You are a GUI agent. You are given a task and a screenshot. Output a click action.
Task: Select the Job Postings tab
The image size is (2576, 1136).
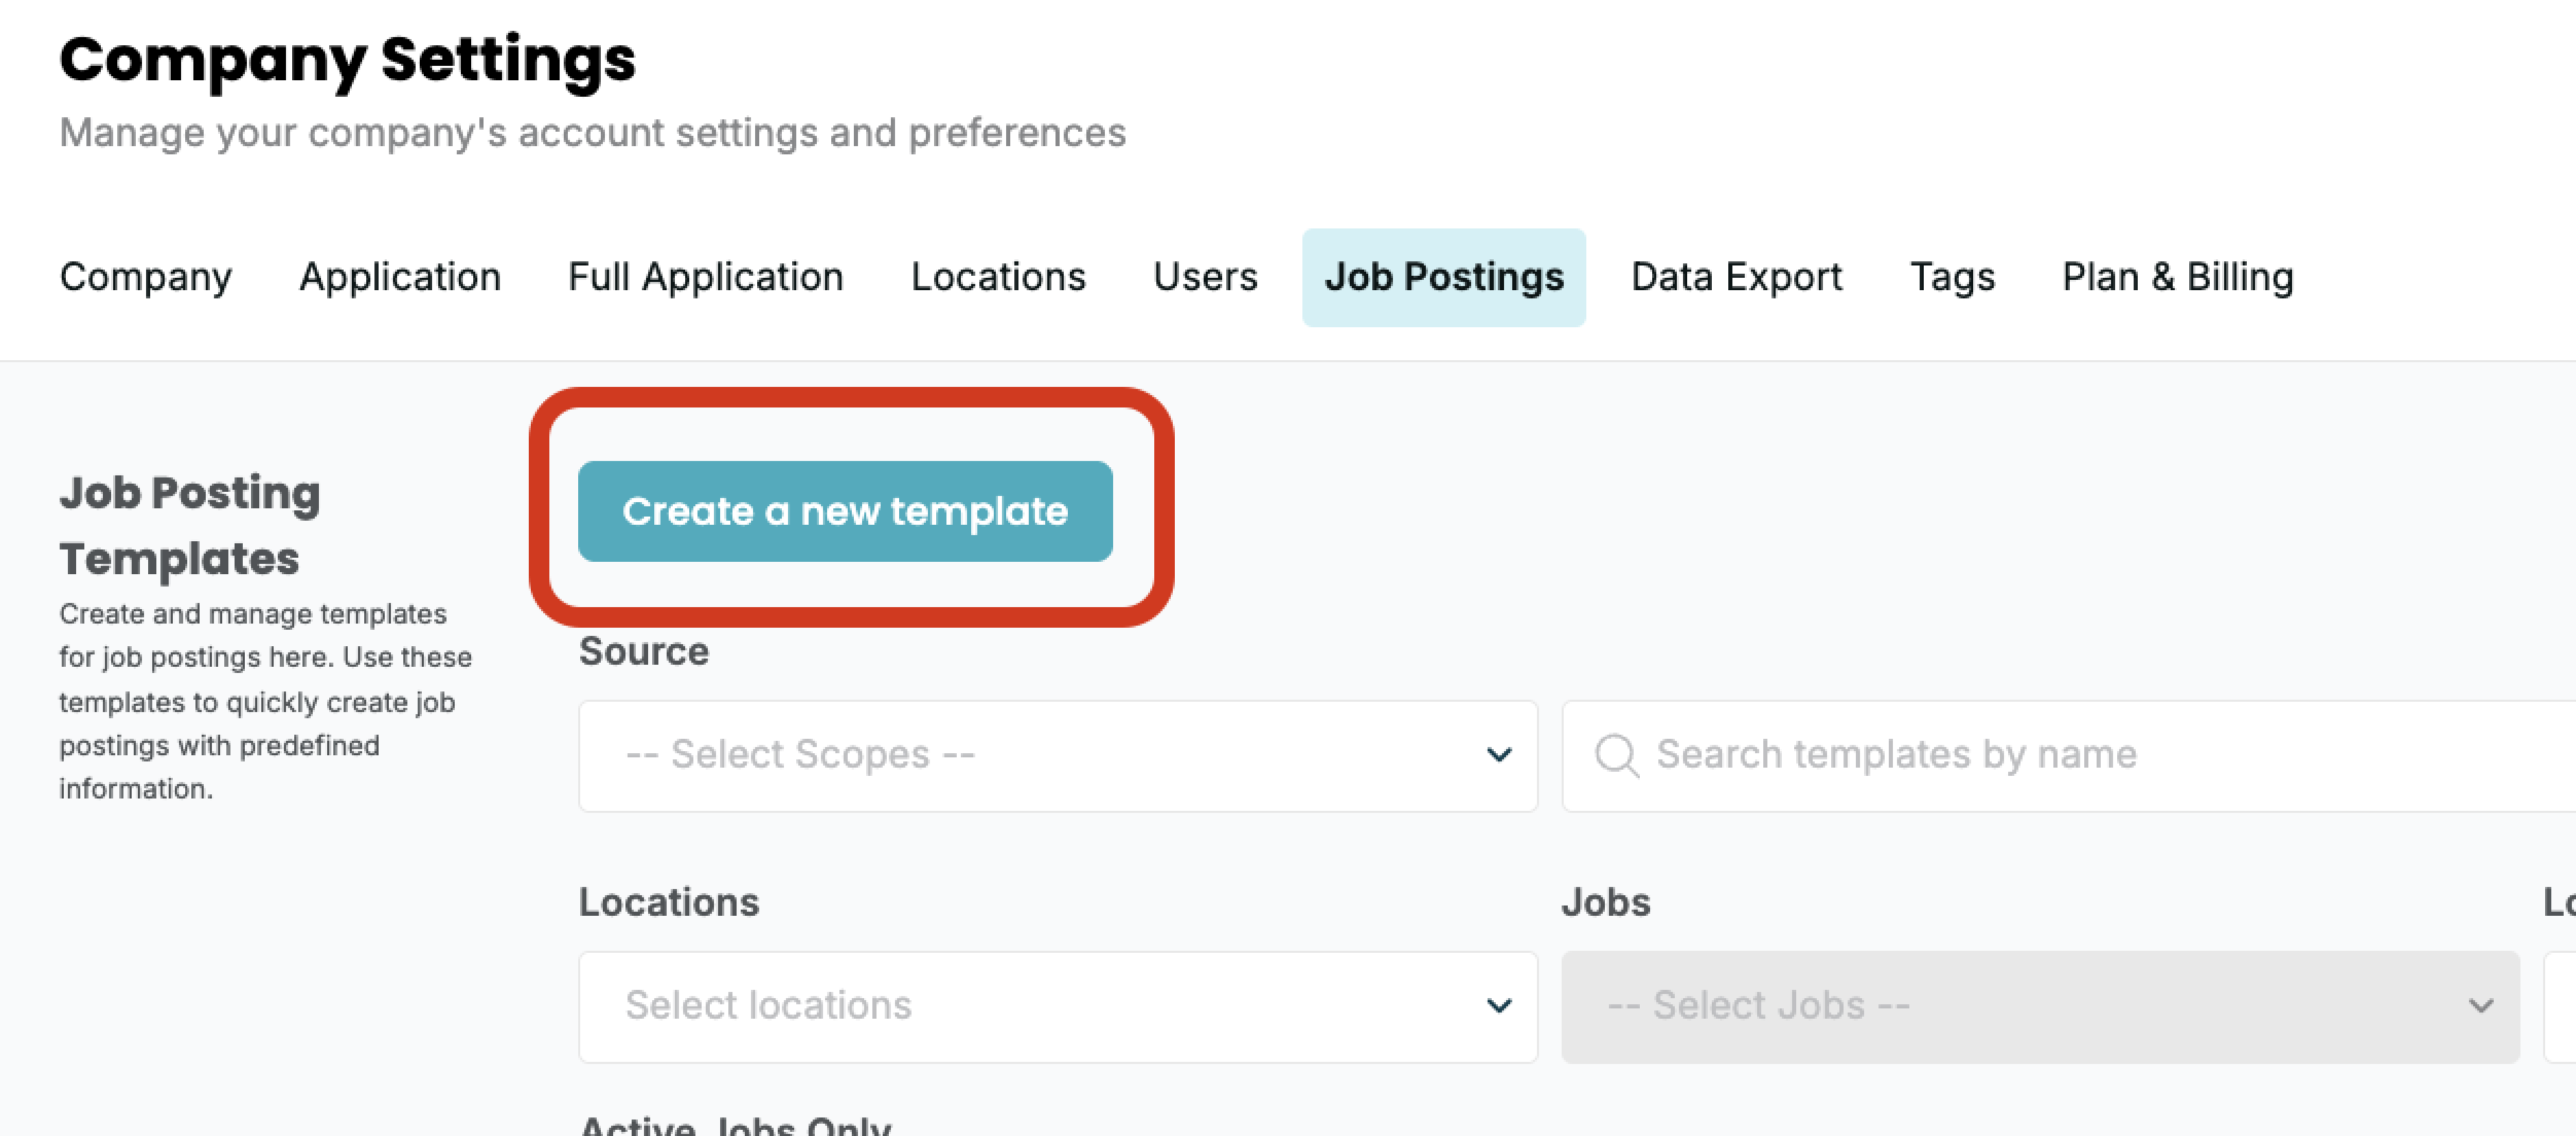coord(1444,277)
